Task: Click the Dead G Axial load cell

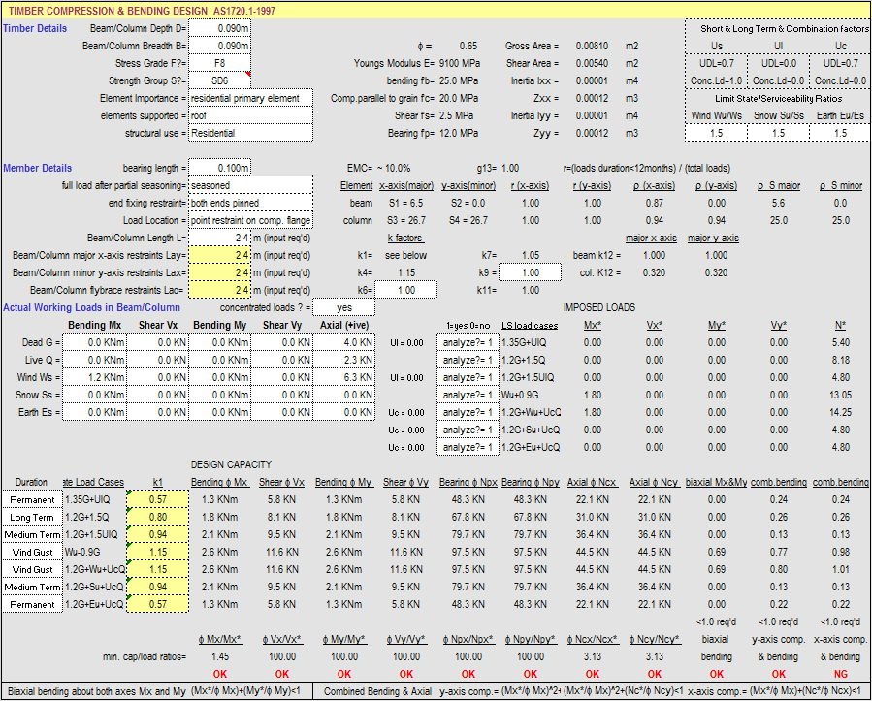Action: pyautogui.click(x=344, y=342)
